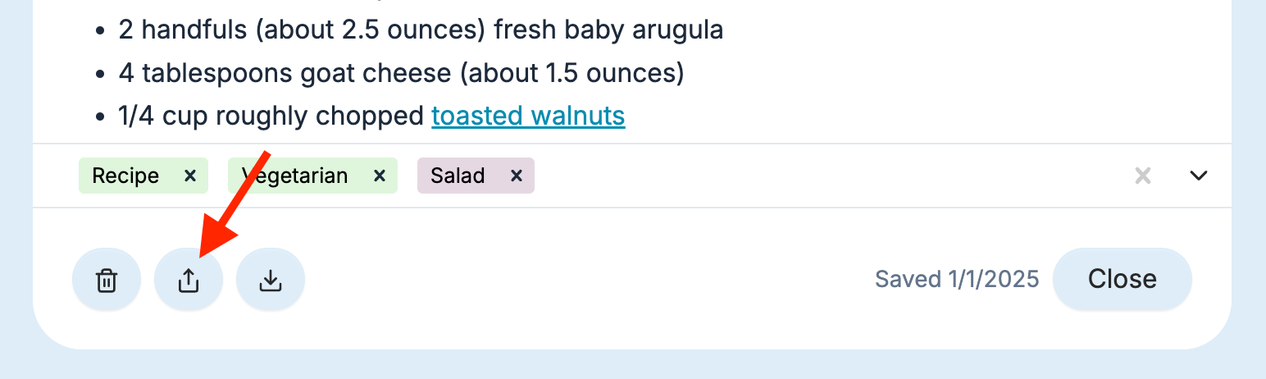The image size is (1266, 379).
Task: Select the Vegetarian tag label
Action: [295, 176]
